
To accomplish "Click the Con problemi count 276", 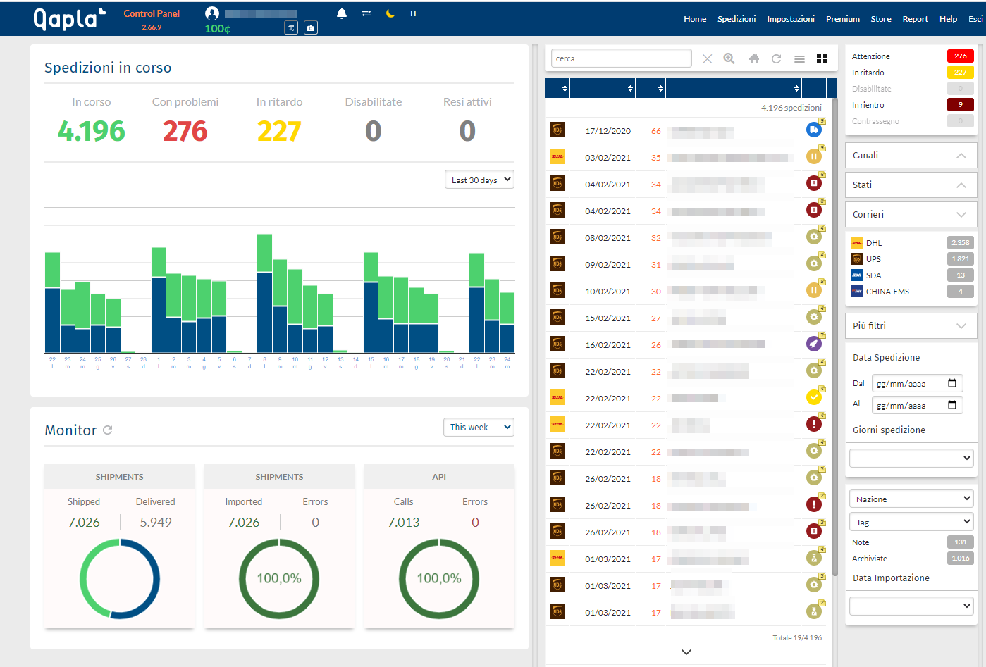I will coord(185,131).
